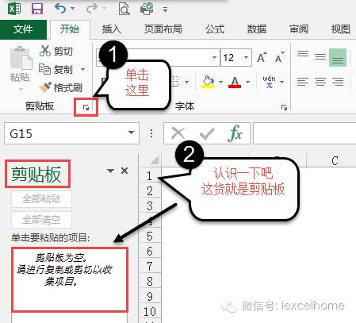Open the font size dropdown arrow
The width and height of the screenshot is (356, 323).
click(x=247, y=58)
